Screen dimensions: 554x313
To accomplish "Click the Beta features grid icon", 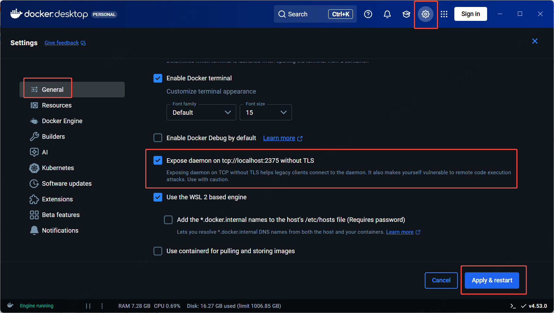I will 34,215.
